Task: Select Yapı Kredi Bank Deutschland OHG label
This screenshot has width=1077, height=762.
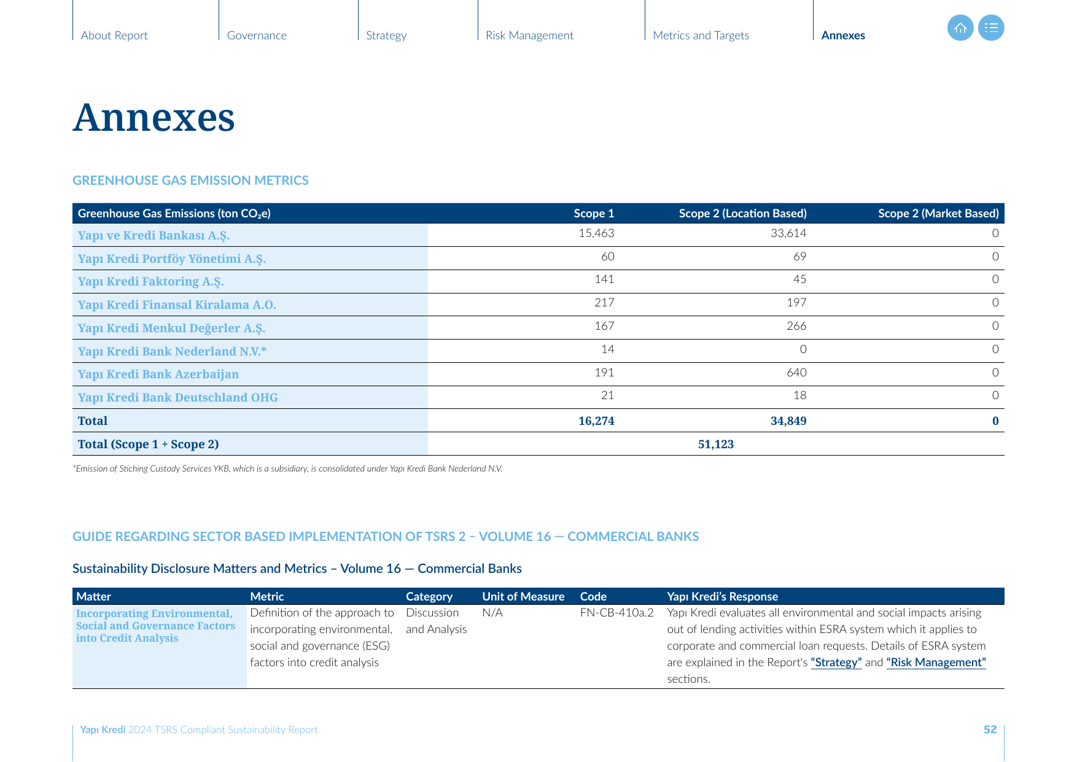Action: pos(177,397)
